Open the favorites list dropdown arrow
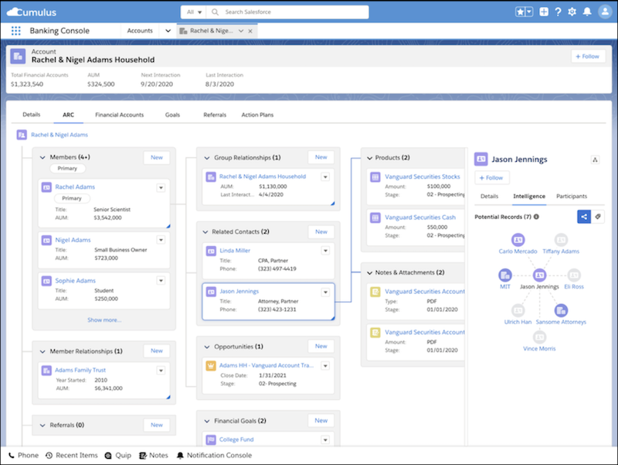Screen dimensions: 618x465 529,12
